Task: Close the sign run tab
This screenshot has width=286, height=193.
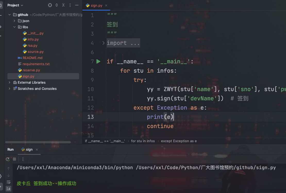Action: pos(37,150)
